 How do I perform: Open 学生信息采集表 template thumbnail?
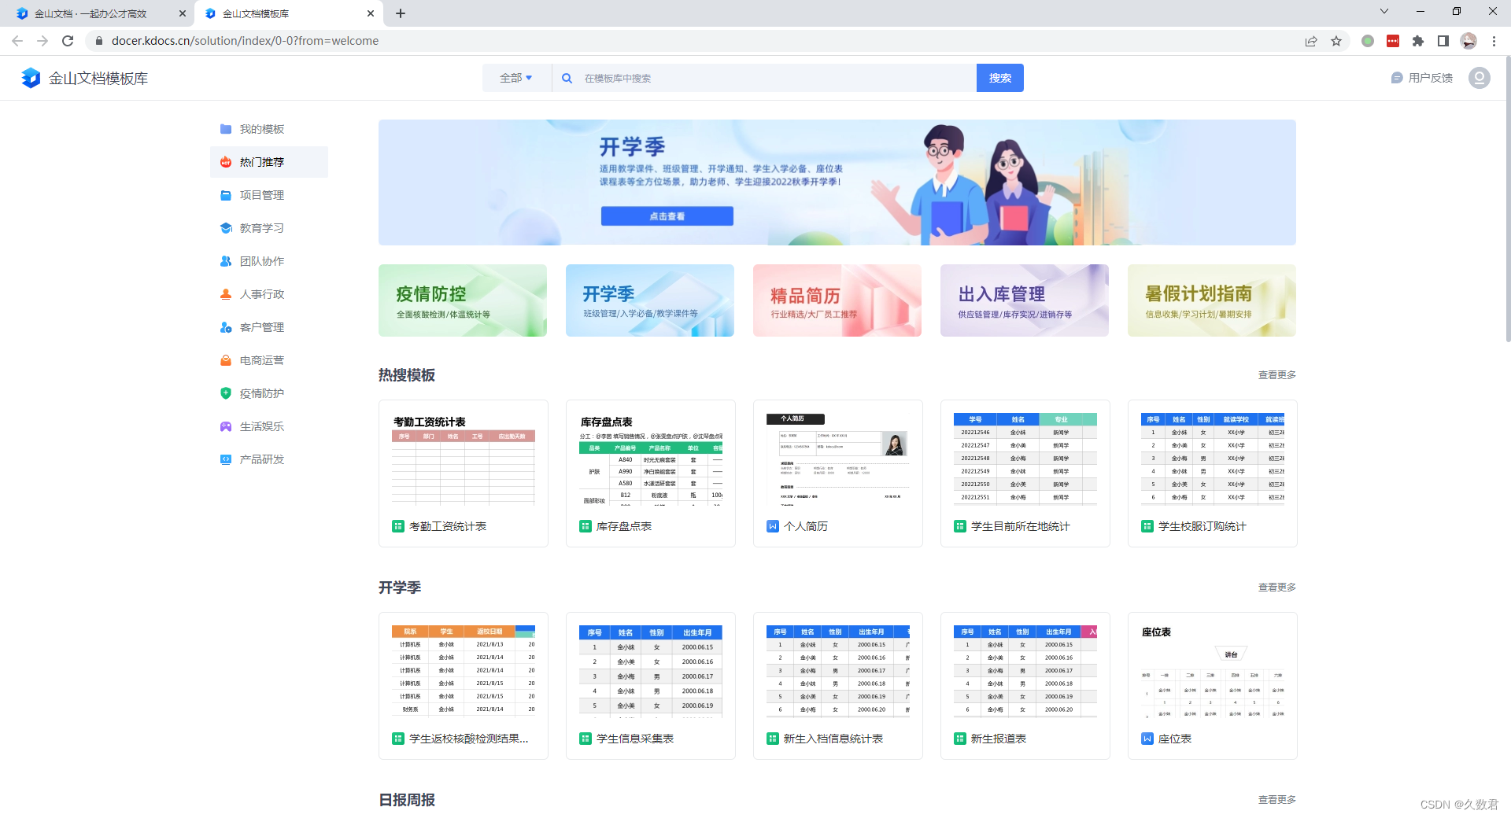pyautogui.click(x=651, y=670)
